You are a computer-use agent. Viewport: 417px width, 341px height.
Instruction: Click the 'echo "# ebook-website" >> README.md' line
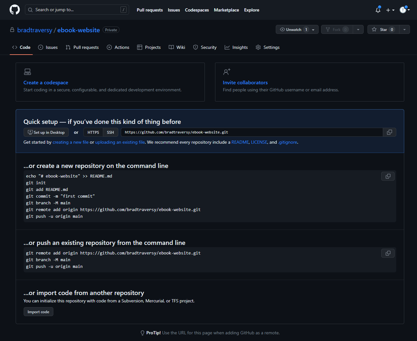69,176
